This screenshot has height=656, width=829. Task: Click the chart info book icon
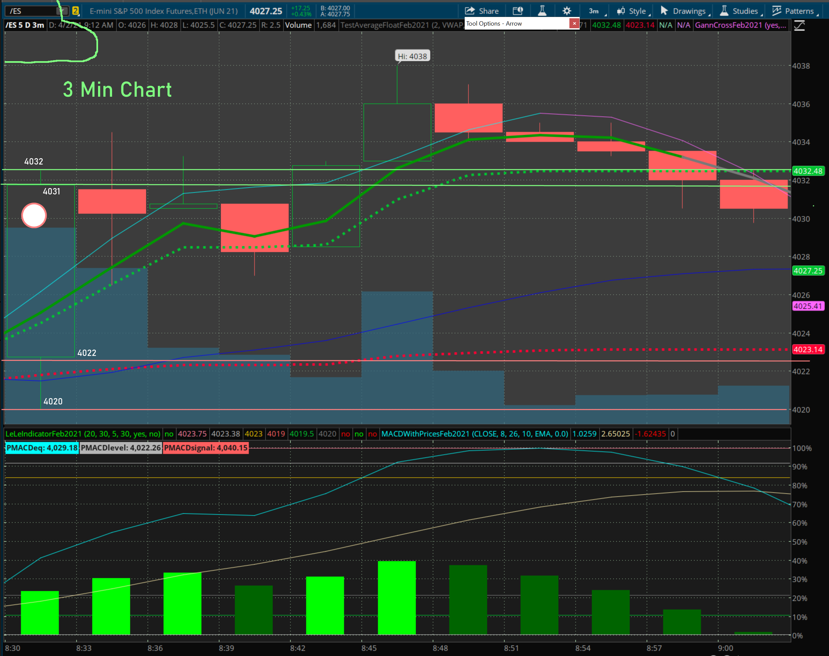tap(518, 11)
